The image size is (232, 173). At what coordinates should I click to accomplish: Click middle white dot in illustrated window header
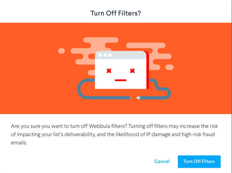[x=105, y=55]
